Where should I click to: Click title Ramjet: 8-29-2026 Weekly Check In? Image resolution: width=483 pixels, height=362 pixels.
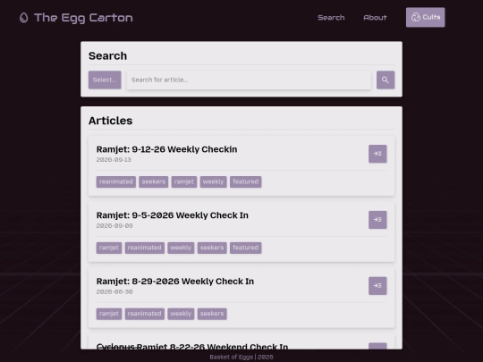coord(175,282)
